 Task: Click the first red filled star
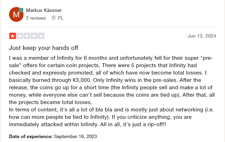point(13,36)
